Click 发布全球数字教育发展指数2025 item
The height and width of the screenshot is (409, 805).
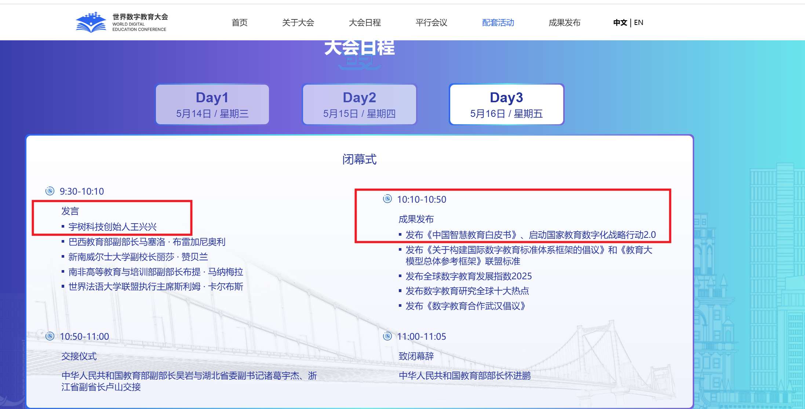click(469, 276)
